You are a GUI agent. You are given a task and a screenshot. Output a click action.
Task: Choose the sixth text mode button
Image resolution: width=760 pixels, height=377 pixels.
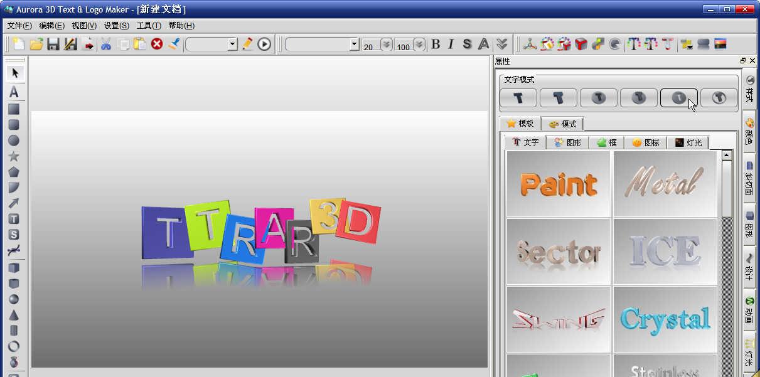click(719, 98)
